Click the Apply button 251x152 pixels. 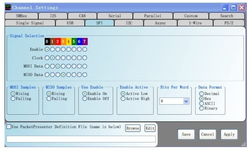(x=229, y=134)
